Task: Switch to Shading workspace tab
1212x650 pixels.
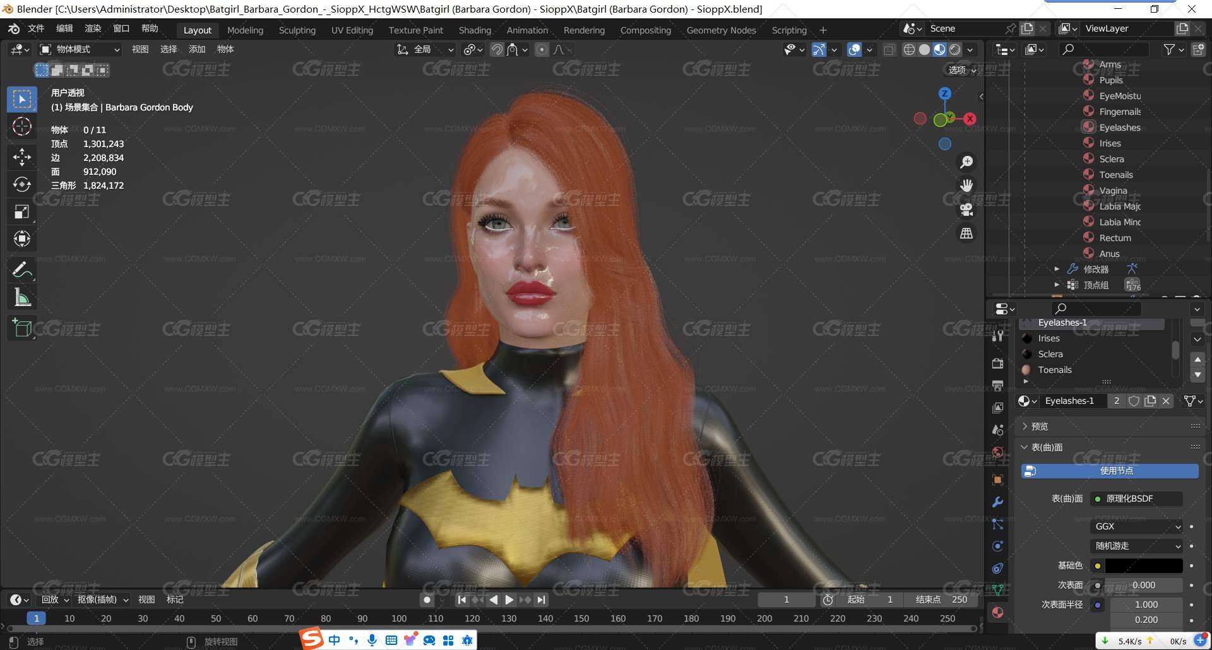Action: tap(475, 30)
